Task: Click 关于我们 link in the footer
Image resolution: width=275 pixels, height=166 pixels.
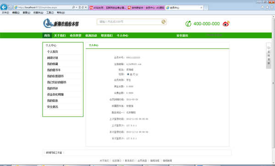Action: pos(104,160)
